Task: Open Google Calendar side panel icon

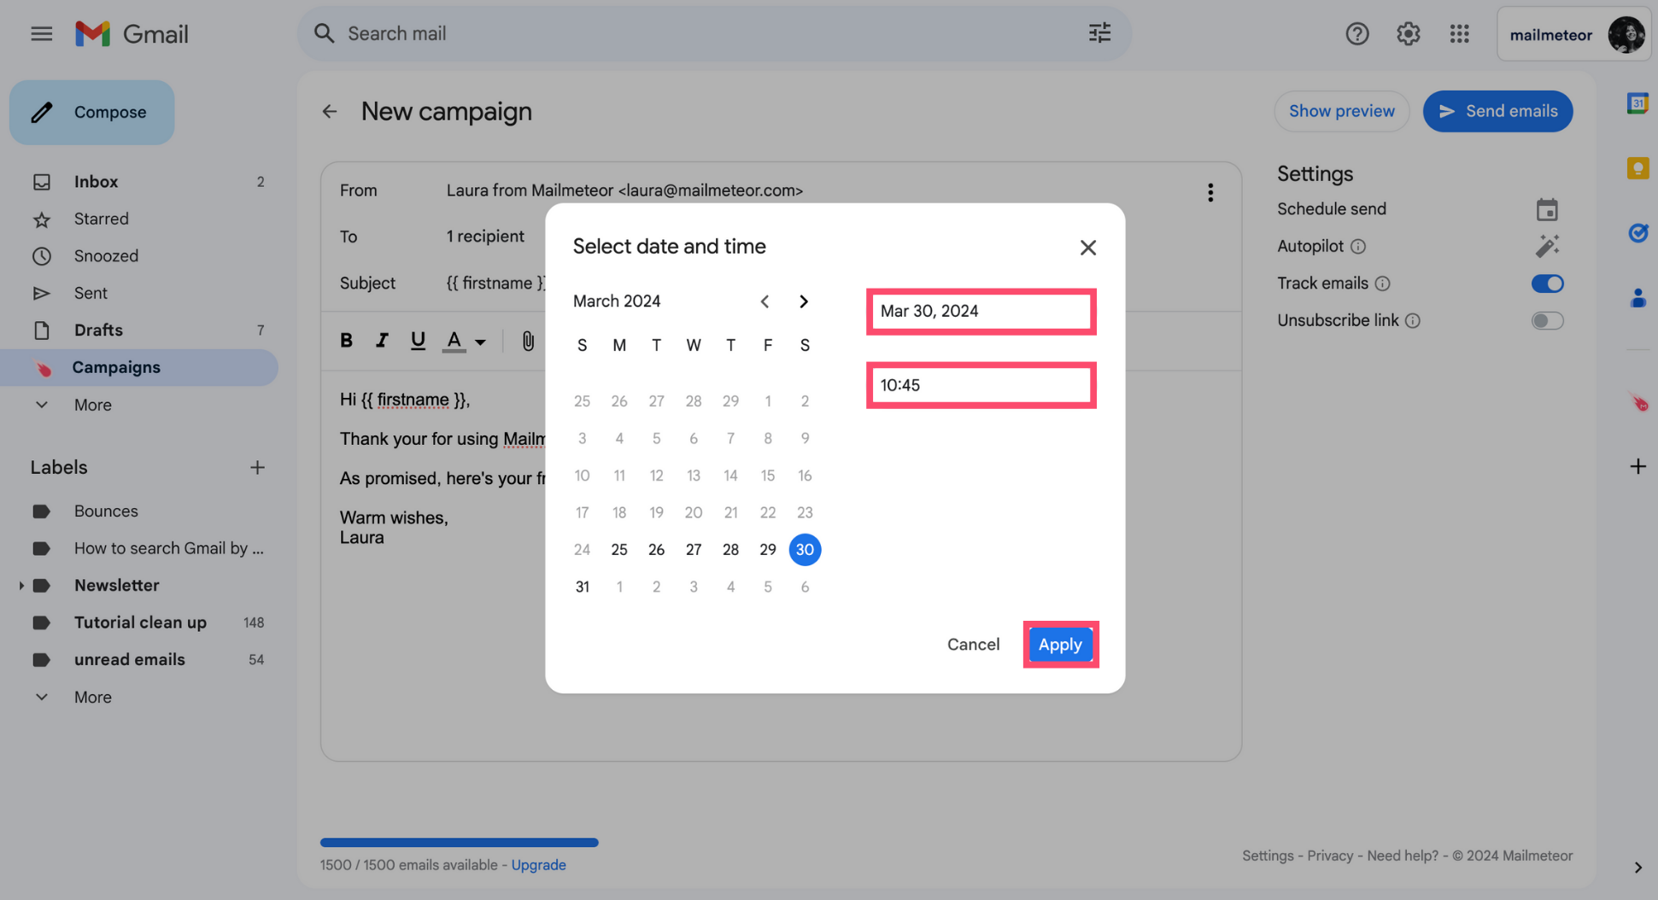Action: pyautogui.click(x=1637, y=103)
